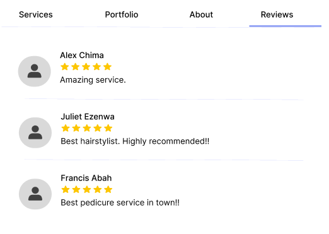Click the fifth star in Alex Chima's rating

107,67
